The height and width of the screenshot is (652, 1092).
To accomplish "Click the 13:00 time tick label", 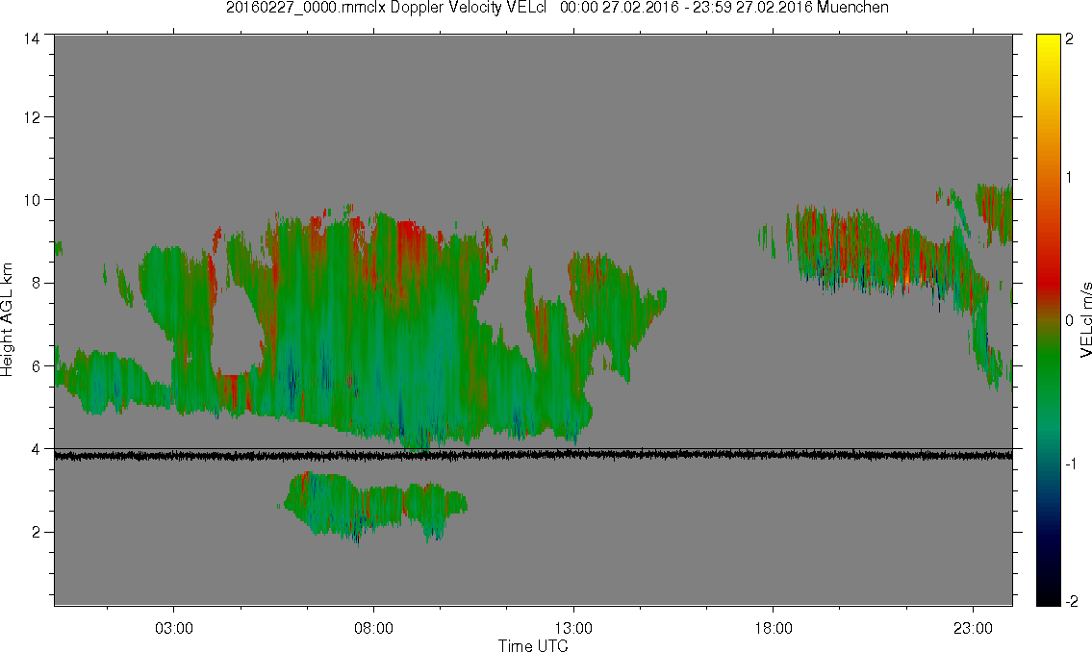I will coord(573,628).
